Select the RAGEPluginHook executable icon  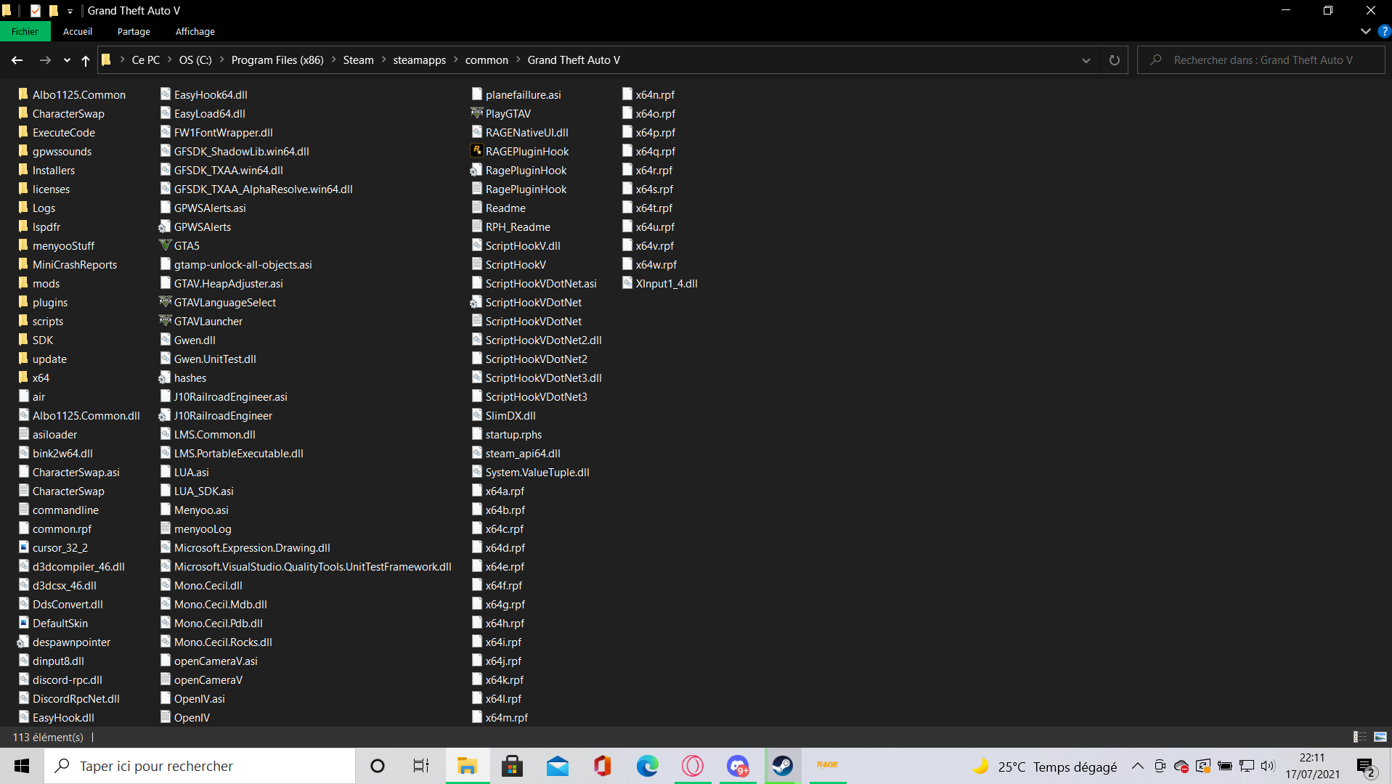point(477,151)
